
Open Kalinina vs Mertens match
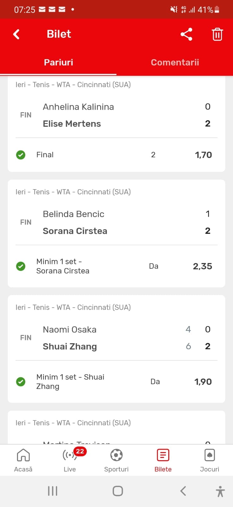pos(116,115)
